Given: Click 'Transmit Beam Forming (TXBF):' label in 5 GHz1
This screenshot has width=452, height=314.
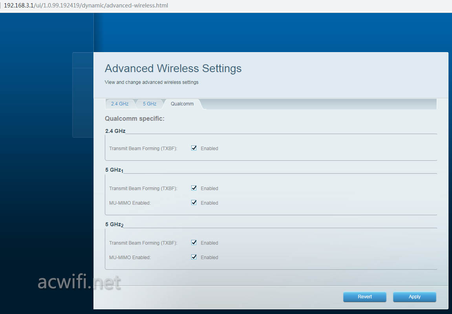Looking at the screenshot, I should pos(143,189).
